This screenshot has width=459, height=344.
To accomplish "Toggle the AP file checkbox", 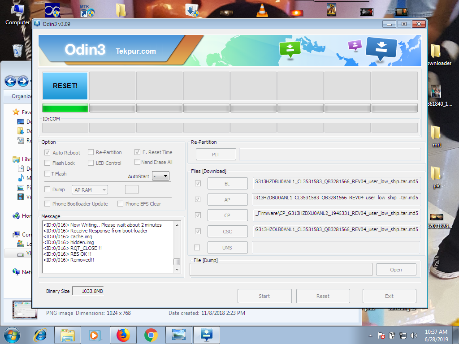I will [x=198, y=199].
